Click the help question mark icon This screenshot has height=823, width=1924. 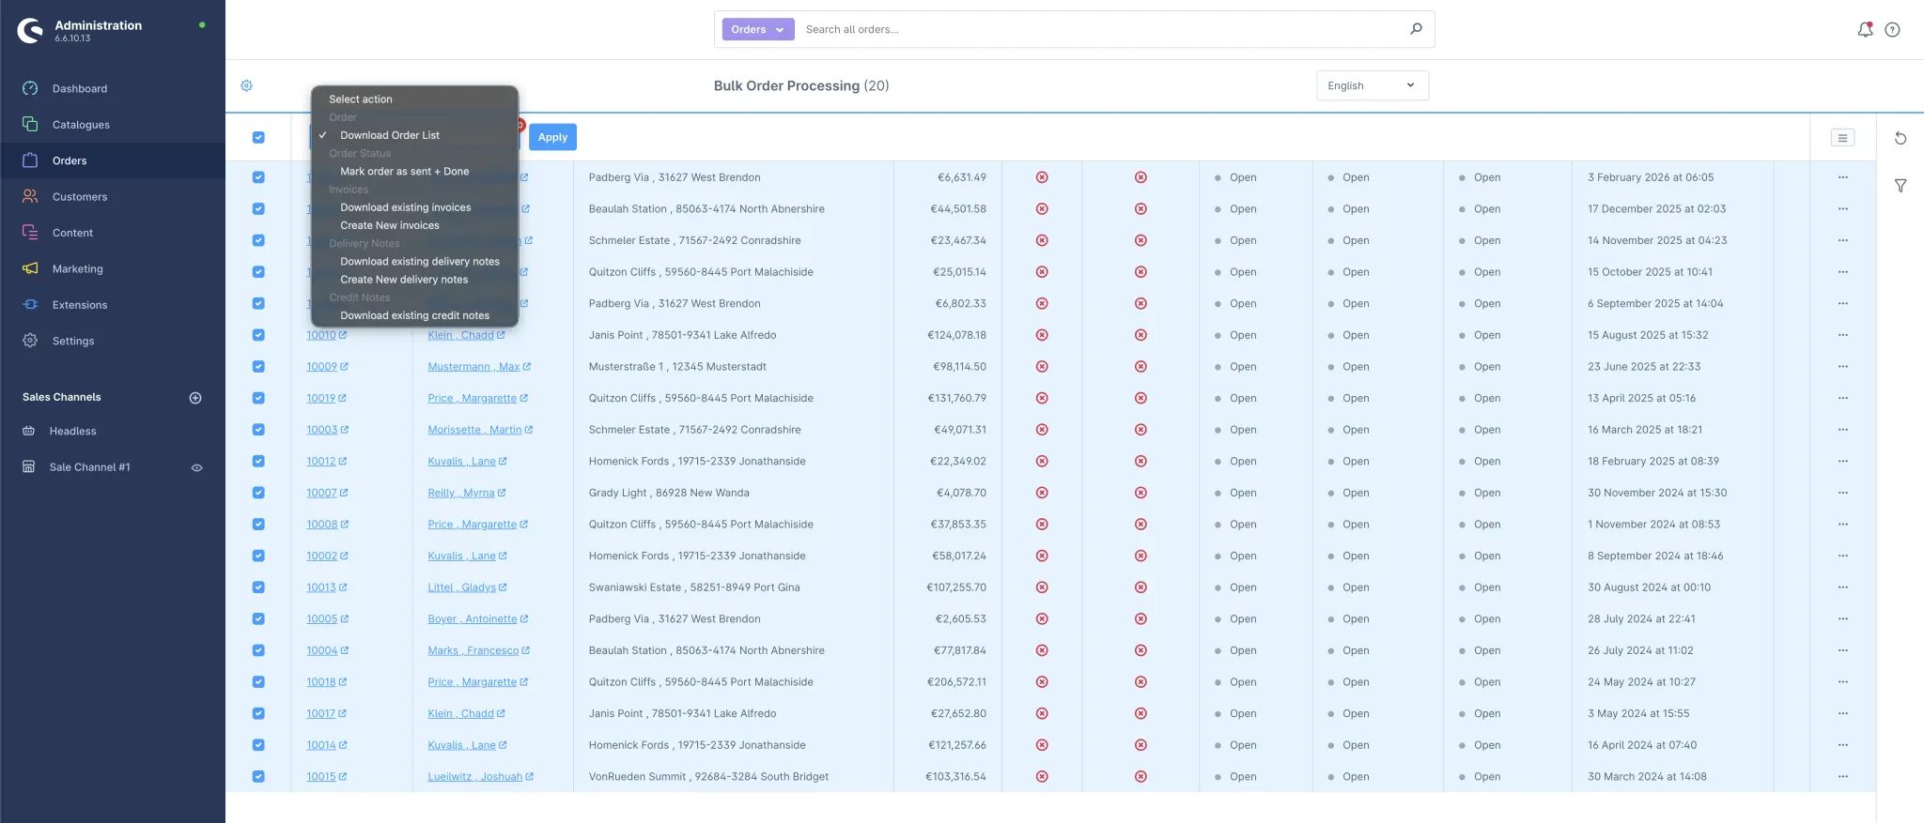[x=1892, y=29]
